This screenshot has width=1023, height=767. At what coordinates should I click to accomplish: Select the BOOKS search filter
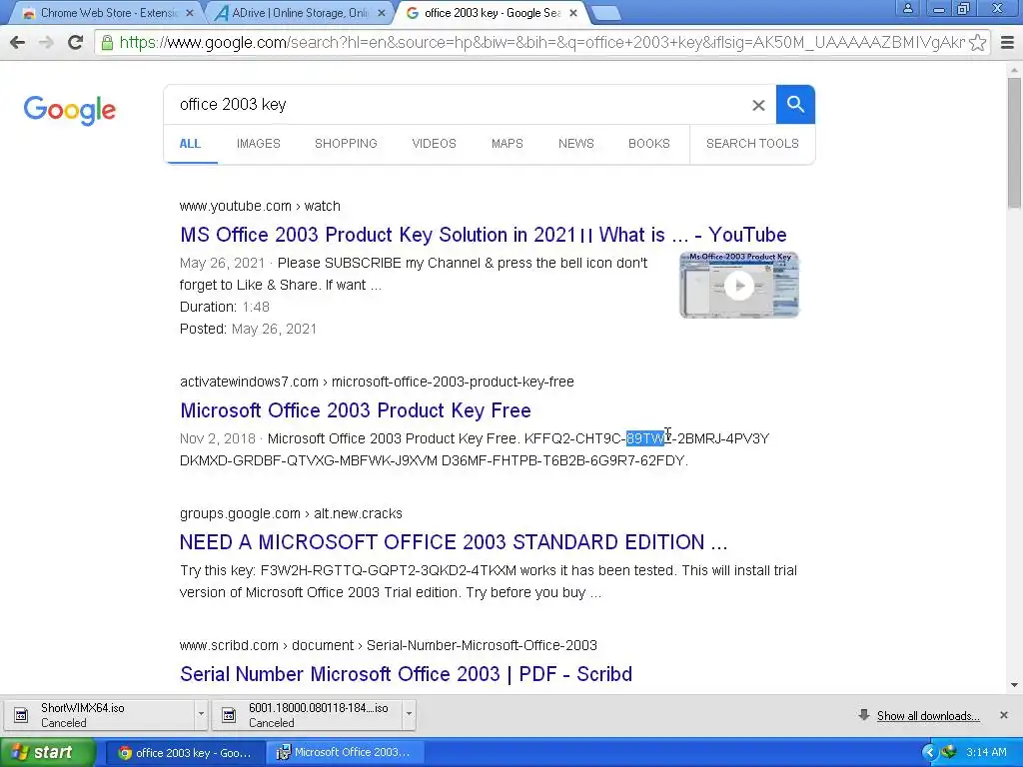[649, 144]
